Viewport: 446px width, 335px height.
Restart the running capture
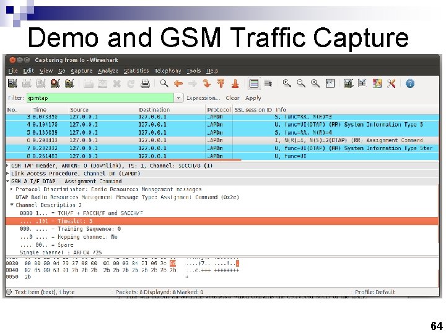coord(69,84)
